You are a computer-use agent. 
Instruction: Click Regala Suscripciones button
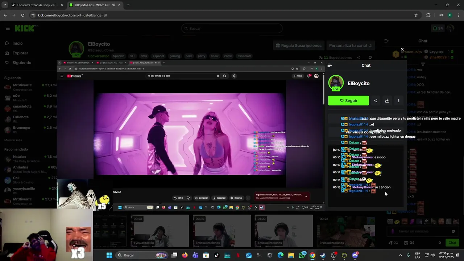tap(298, 45)
